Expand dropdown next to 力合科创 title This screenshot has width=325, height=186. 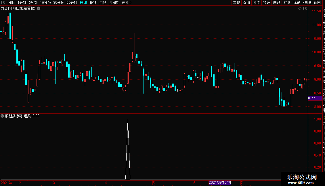click(x=39, y=9)
